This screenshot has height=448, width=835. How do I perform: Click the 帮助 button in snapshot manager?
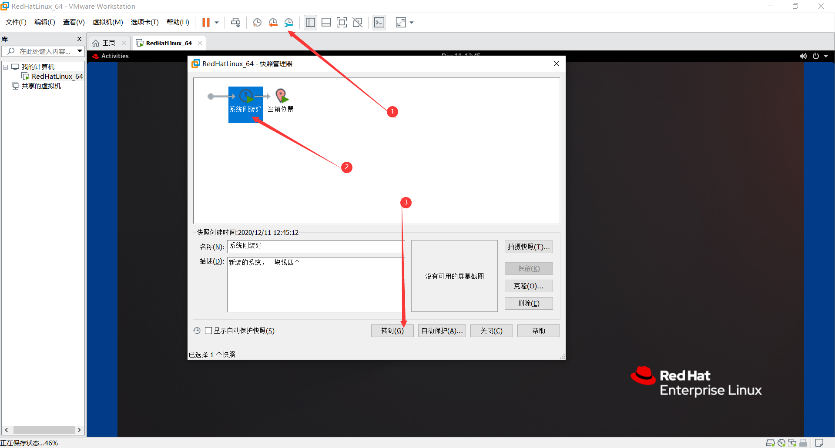tap(539, 331)
